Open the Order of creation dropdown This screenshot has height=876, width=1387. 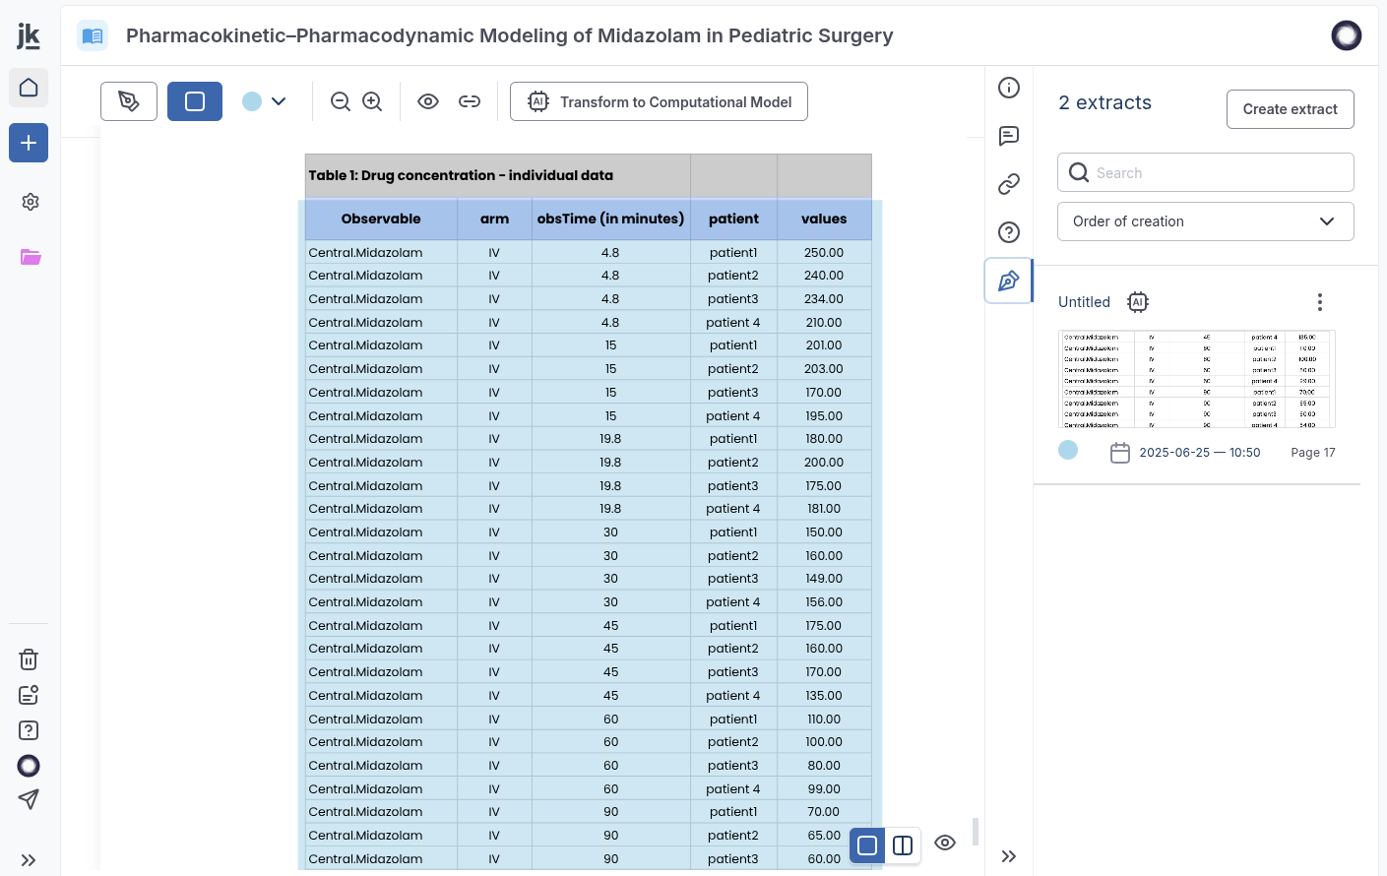tap(1205, 221)
